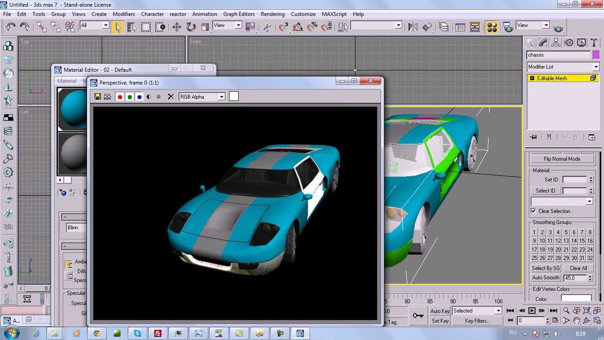Image resolution: width=604 pixels, height=340 pixels.
Task: Open the Material Editor toolbar icon
Action: (x=492, y=27)
